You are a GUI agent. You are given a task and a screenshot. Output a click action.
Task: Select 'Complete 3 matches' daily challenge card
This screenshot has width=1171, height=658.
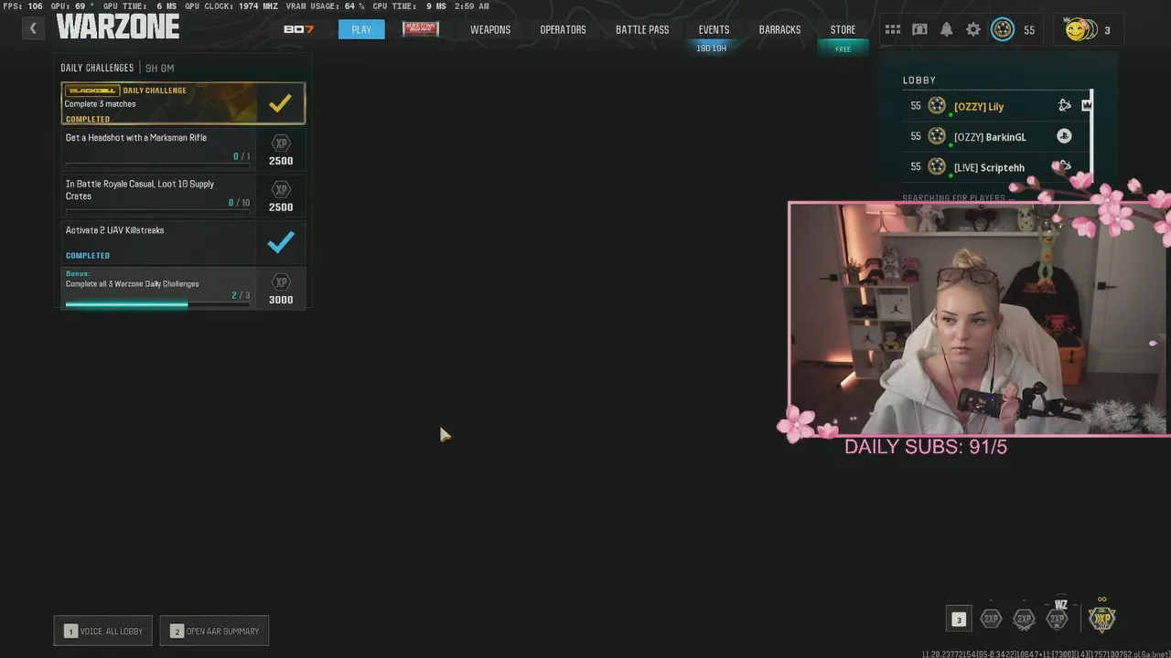(x=183, y=103)
